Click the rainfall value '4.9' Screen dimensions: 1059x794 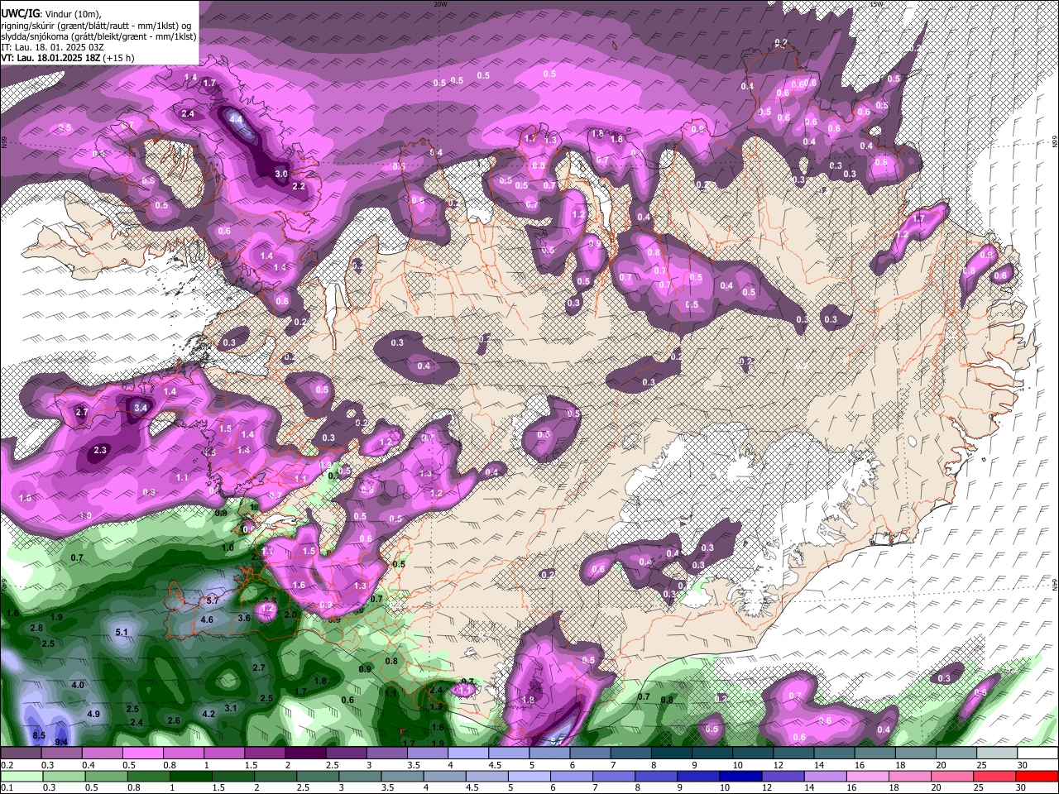[93, 714]
